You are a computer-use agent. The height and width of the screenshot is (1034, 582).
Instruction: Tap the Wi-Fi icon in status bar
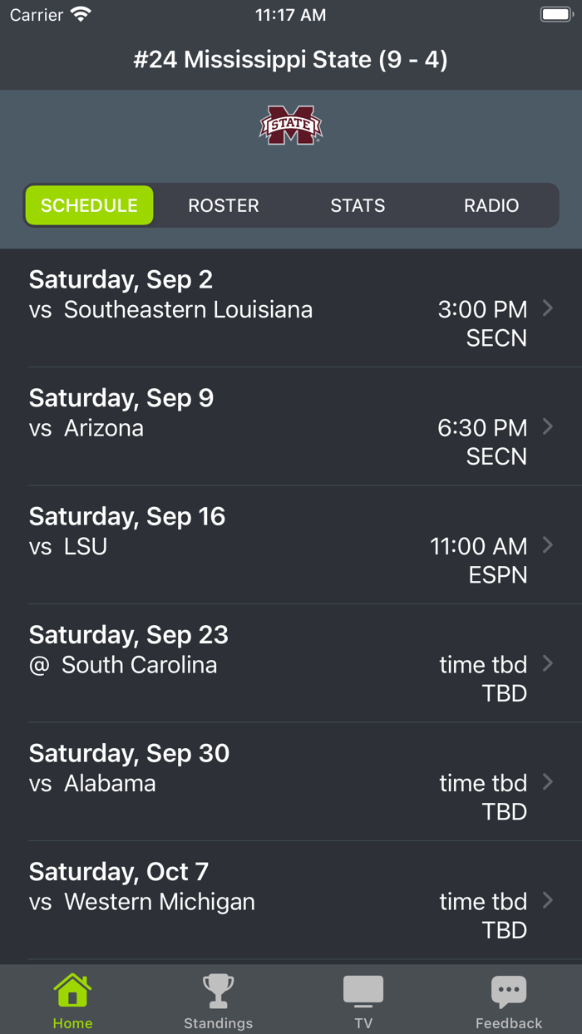79,13
